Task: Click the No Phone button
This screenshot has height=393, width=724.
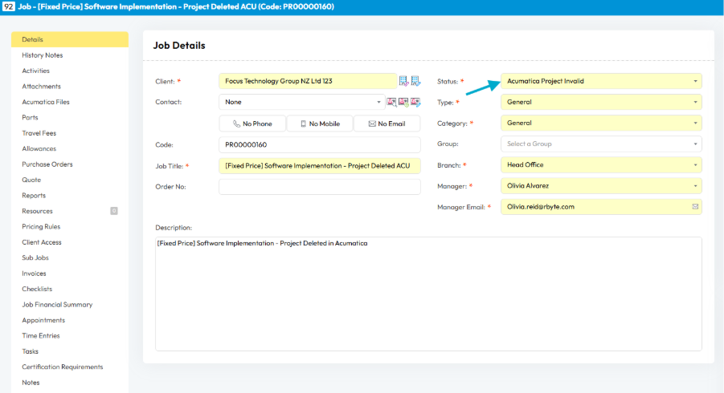Action: [x=252, y=124]
